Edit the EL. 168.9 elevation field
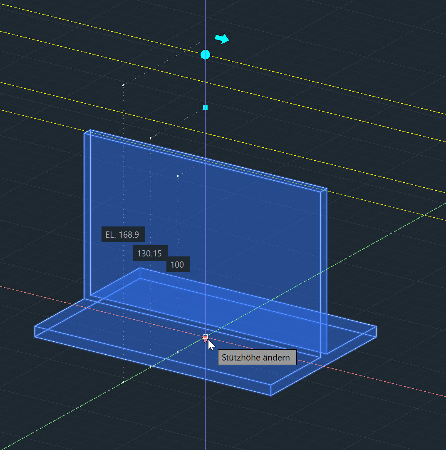The image size is (446, 450). tap(123, 234)
